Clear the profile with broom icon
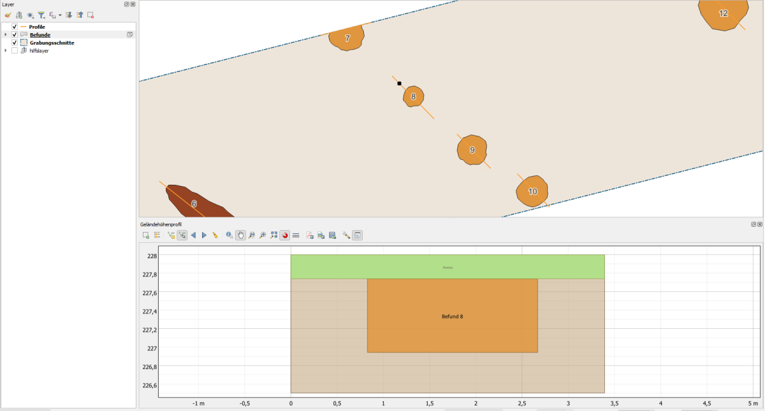765x411 pixels. click(215, 235)
